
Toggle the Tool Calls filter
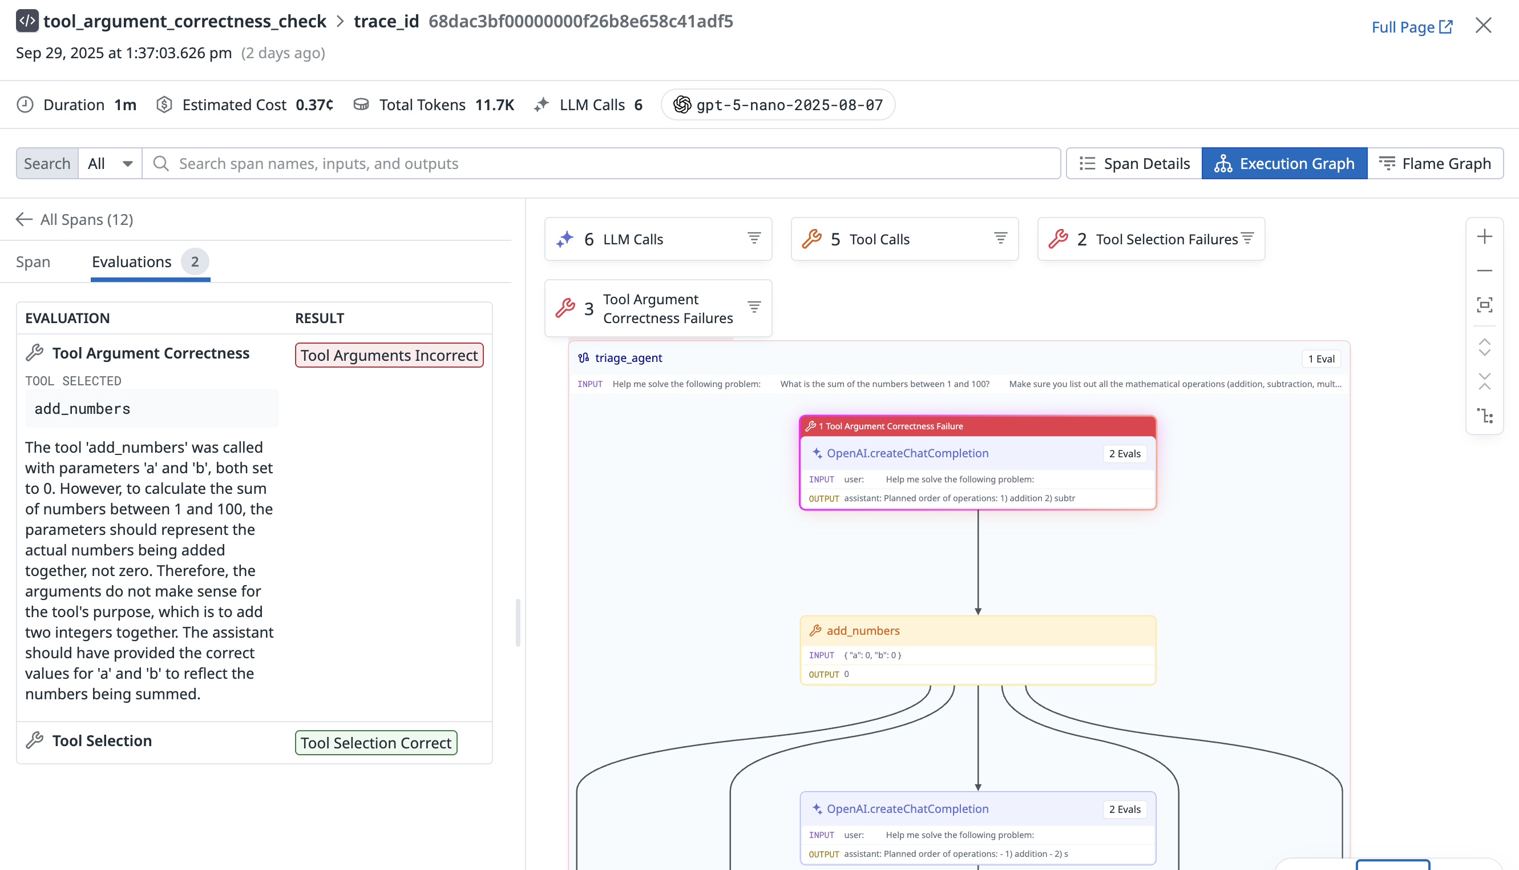tap(1000, 239)
